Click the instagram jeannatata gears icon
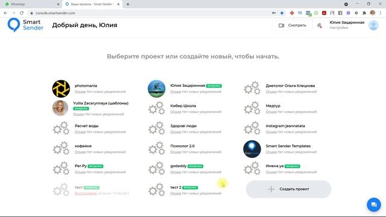 252,128
